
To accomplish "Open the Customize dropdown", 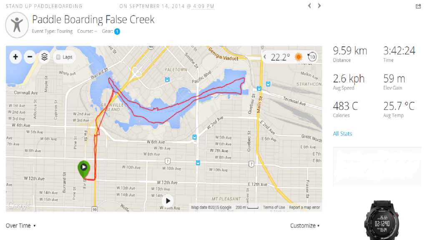I will 305,225.
